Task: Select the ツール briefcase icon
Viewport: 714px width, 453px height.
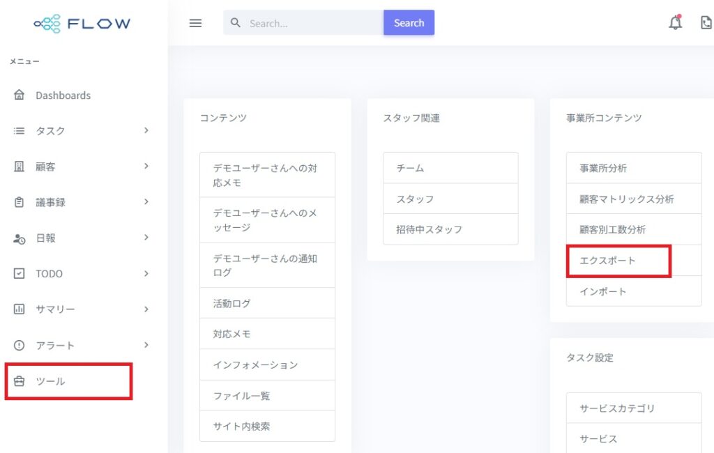Action: point(19,381)
